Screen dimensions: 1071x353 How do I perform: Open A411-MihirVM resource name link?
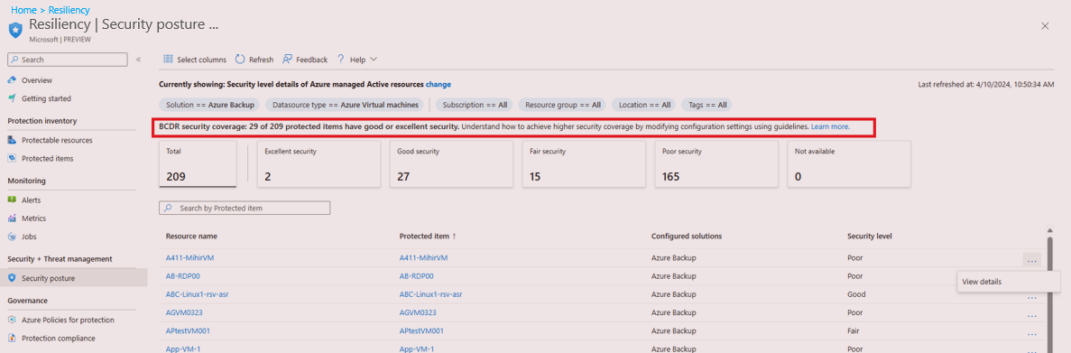coord(189,257)
